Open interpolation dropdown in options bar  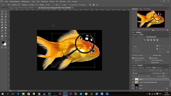click(x=83, y=5)
